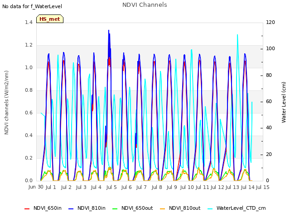Click the right axis label Water Level (cm)

(x=284, y=103)
